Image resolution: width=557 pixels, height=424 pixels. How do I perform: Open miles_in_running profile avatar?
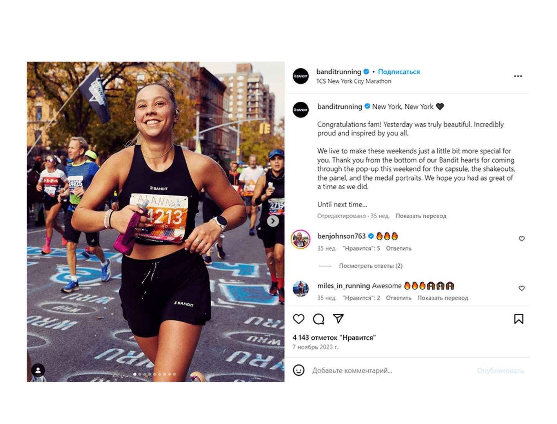[x=300, y=289]
